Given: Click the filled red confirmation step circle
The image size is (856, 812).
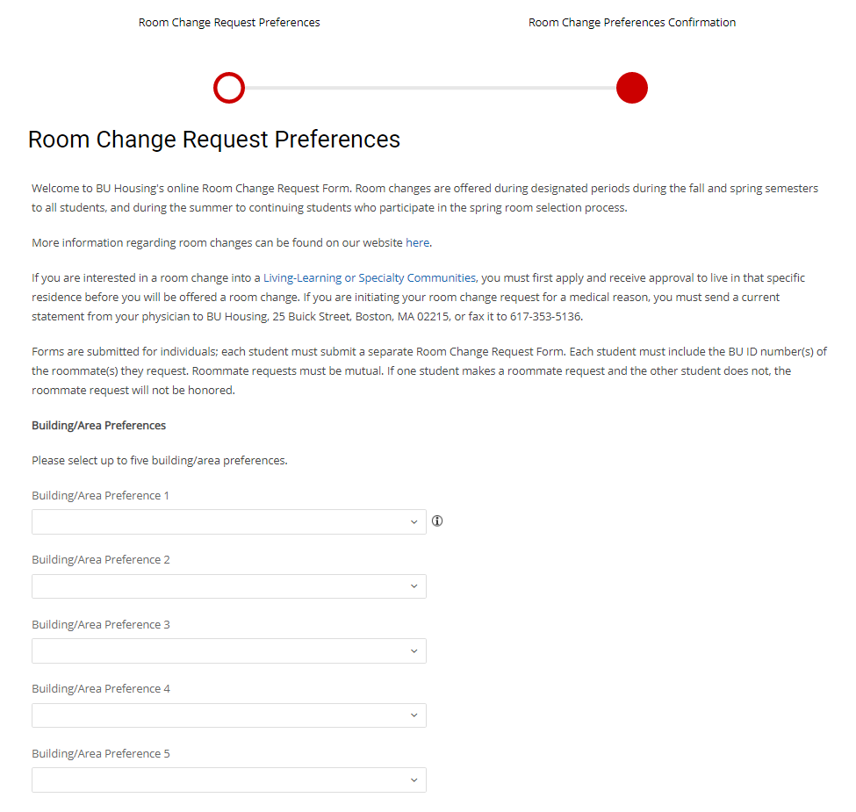Looking at the screenshot, I should click(632, 88).
